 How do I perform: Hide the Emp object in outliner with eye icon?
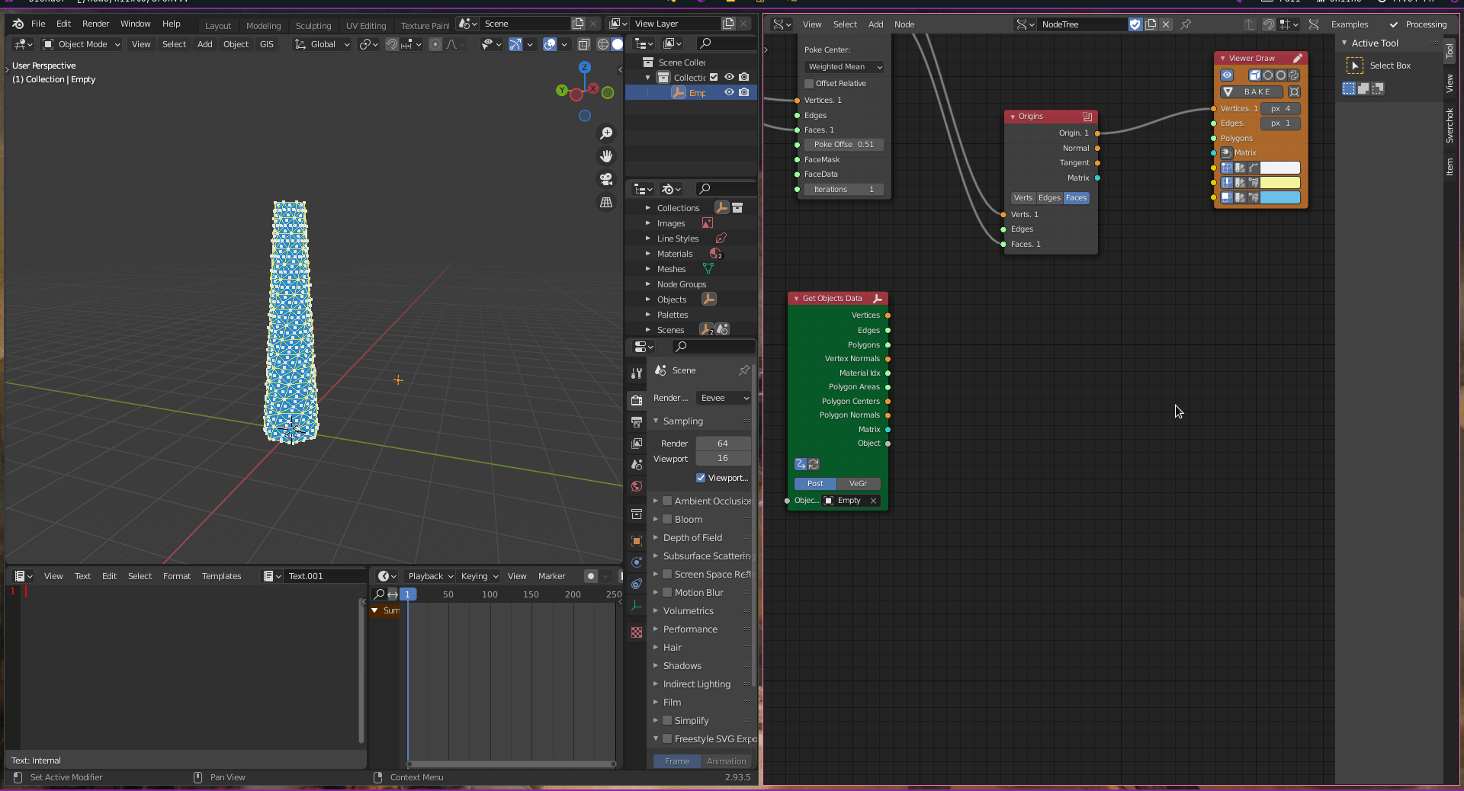tap(729, 92)
